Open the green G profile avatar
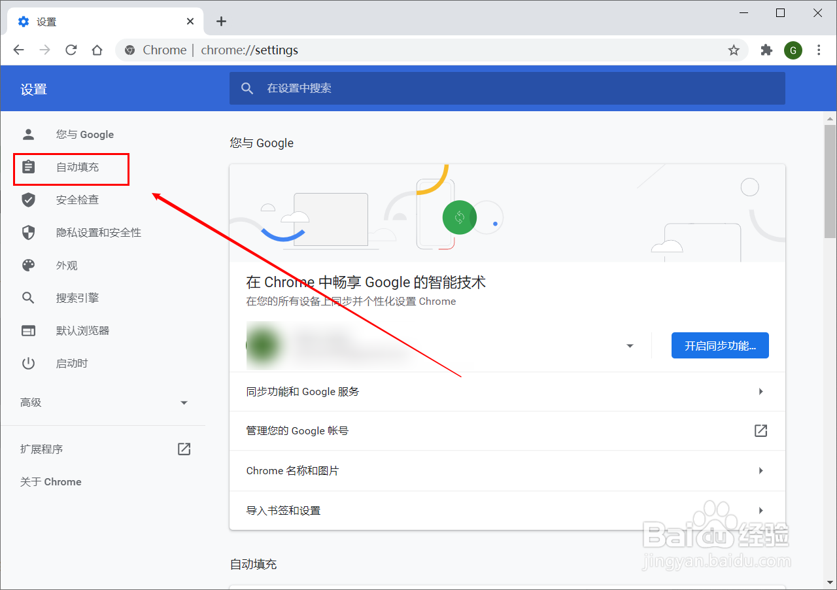 tap(793, 50)
